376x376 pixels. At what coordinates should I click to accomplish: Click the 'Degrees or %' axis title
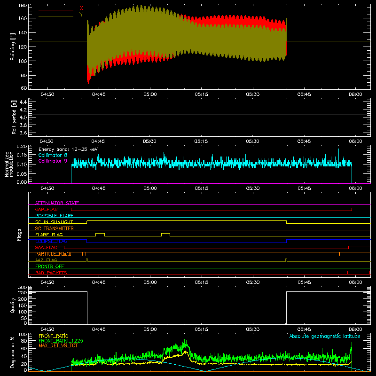13,352
